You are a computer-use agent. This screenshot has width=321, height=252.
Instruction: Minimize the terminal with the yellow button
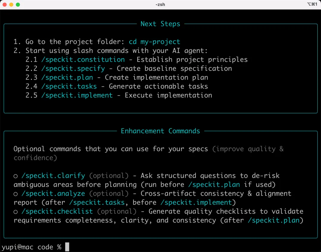pyautogui.click(x=11, y=5)
